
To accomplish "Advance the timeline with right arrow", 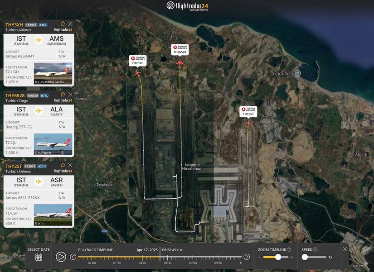I will point(247,257).
